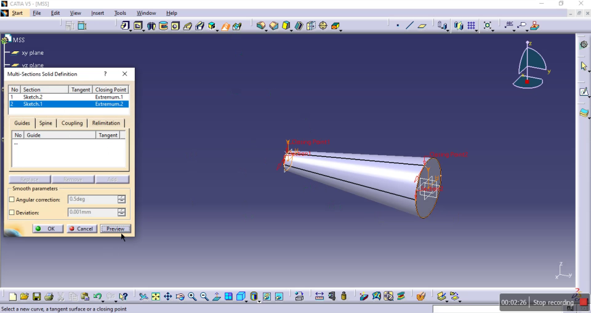The height and width of the screenshot is (313, 591).
Task: Adjust Deviation value spinner
Action: coord(121,213)
